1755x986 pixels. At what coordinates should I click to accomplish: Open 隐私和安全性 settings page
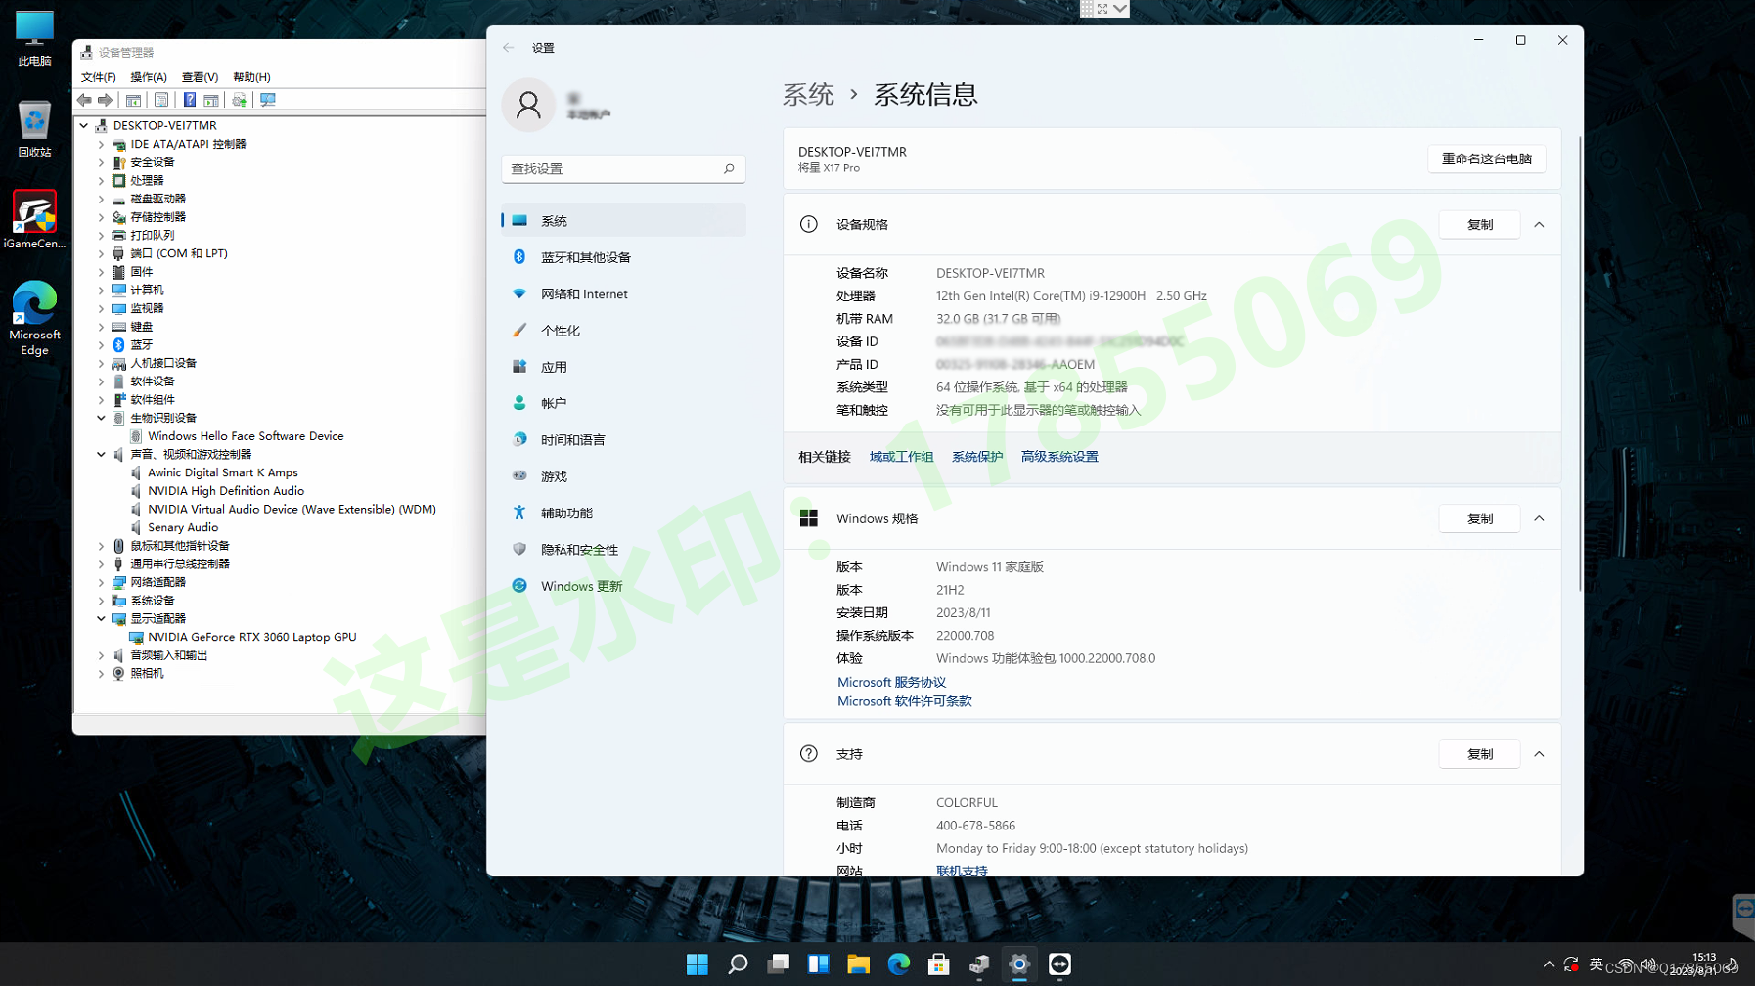(623, 550)
